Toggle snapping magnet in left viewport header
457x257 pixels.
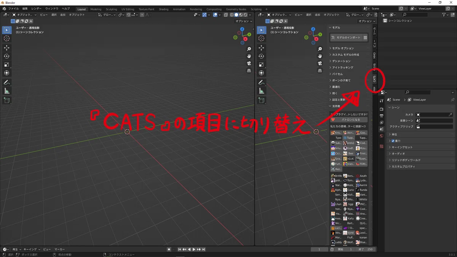[128, 15]
